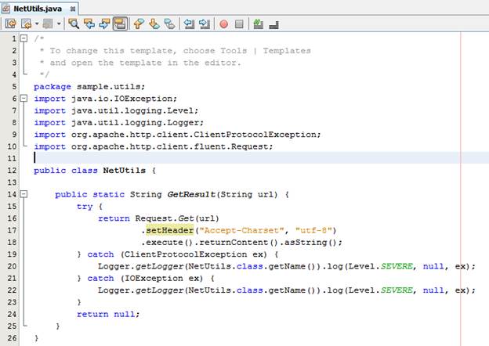Click catch IOException on line 21
This screenshot has width=489, height=346.
[145, 278]
